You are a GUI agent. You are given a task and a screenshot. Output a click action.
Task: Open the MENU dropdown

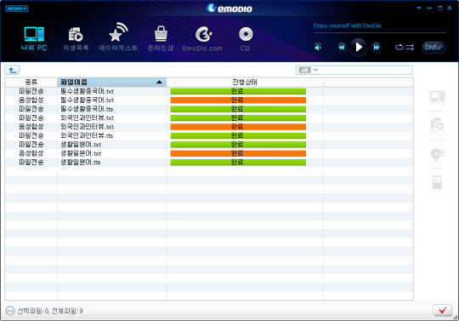(16, 9)
